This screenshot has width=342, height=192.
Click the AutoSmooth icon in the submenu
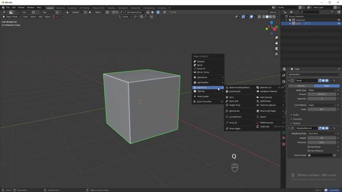coord(227,91)
